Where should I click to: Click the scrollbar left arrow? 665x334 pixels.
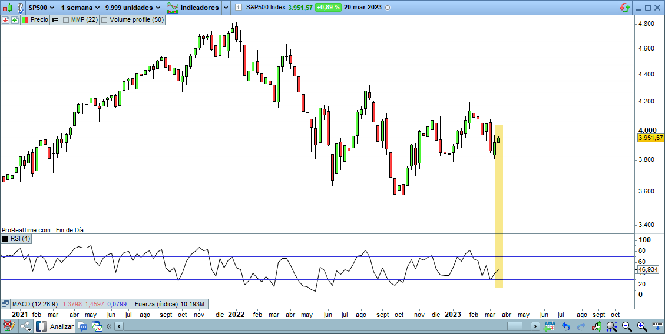119,326
